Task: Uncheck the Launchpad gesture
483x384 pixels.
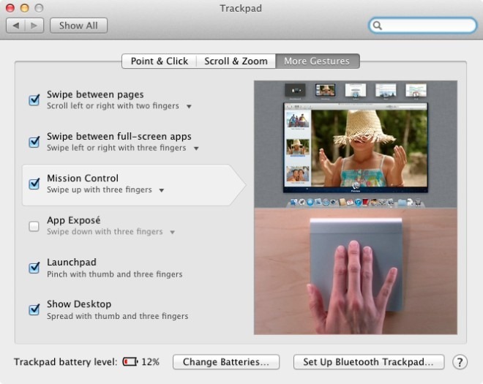Action: click(34, 268)
